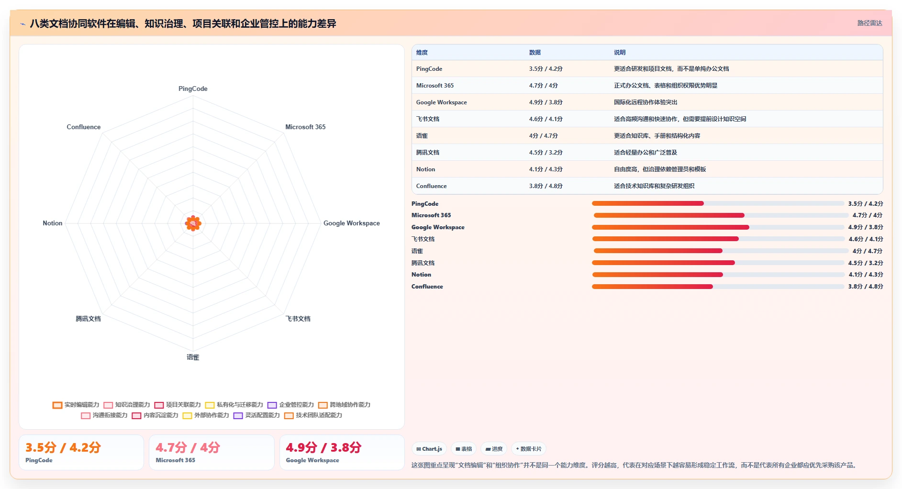Click the 腾讯文档 progress bar

point(718,263)
